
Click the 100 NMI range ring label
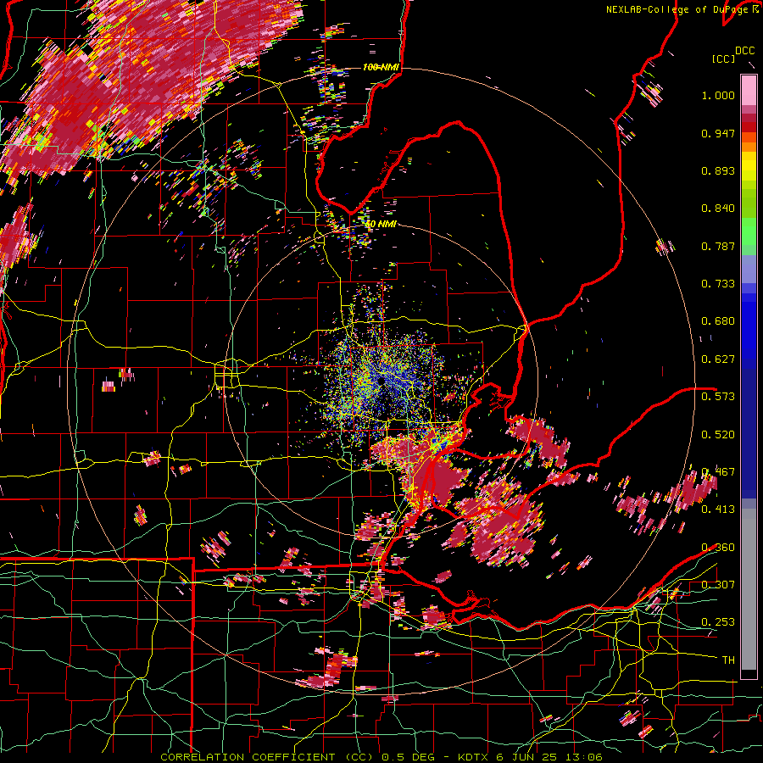(381, 67)
